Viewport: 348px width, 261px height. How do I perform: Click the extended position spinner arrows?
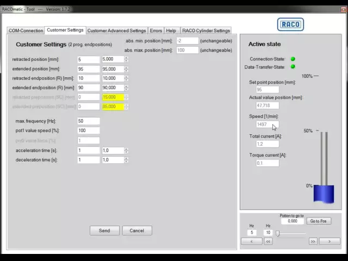coord(126,69)
